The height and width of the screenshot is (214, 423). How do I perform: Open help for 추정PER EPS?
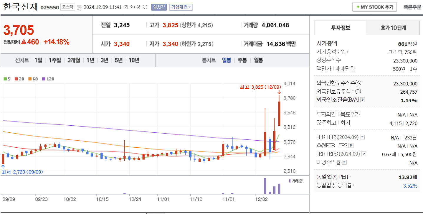tap(351, 146)
